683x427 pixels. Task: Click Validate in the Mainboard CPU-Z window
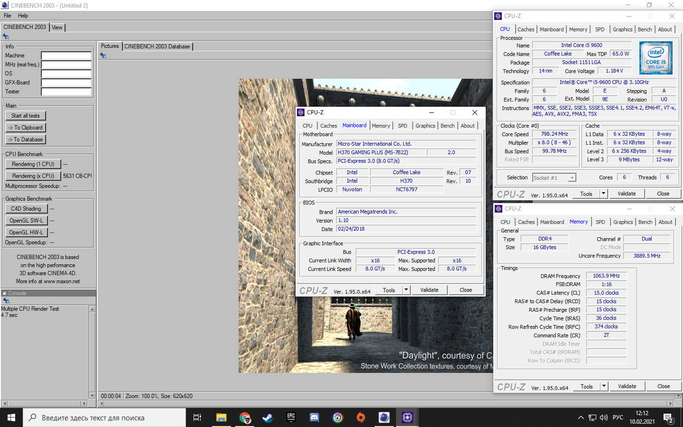pyautogui.click(x=429, y=290)
